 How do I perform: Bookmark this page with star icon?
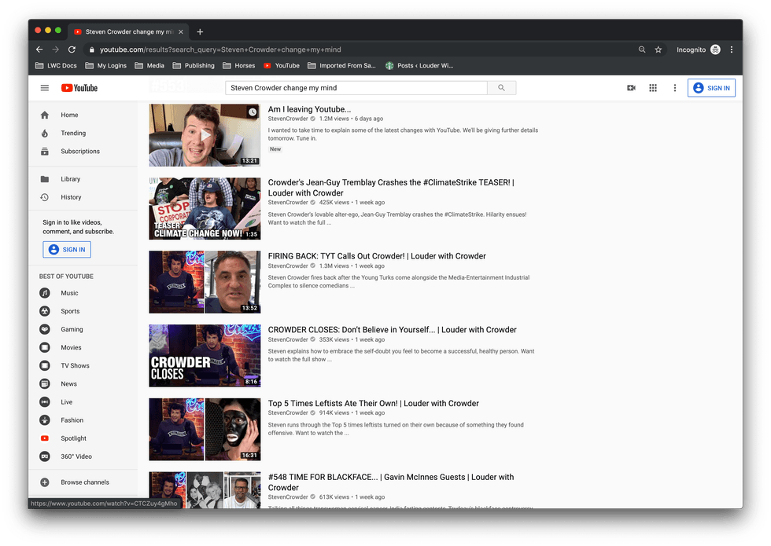pos(658,49)
